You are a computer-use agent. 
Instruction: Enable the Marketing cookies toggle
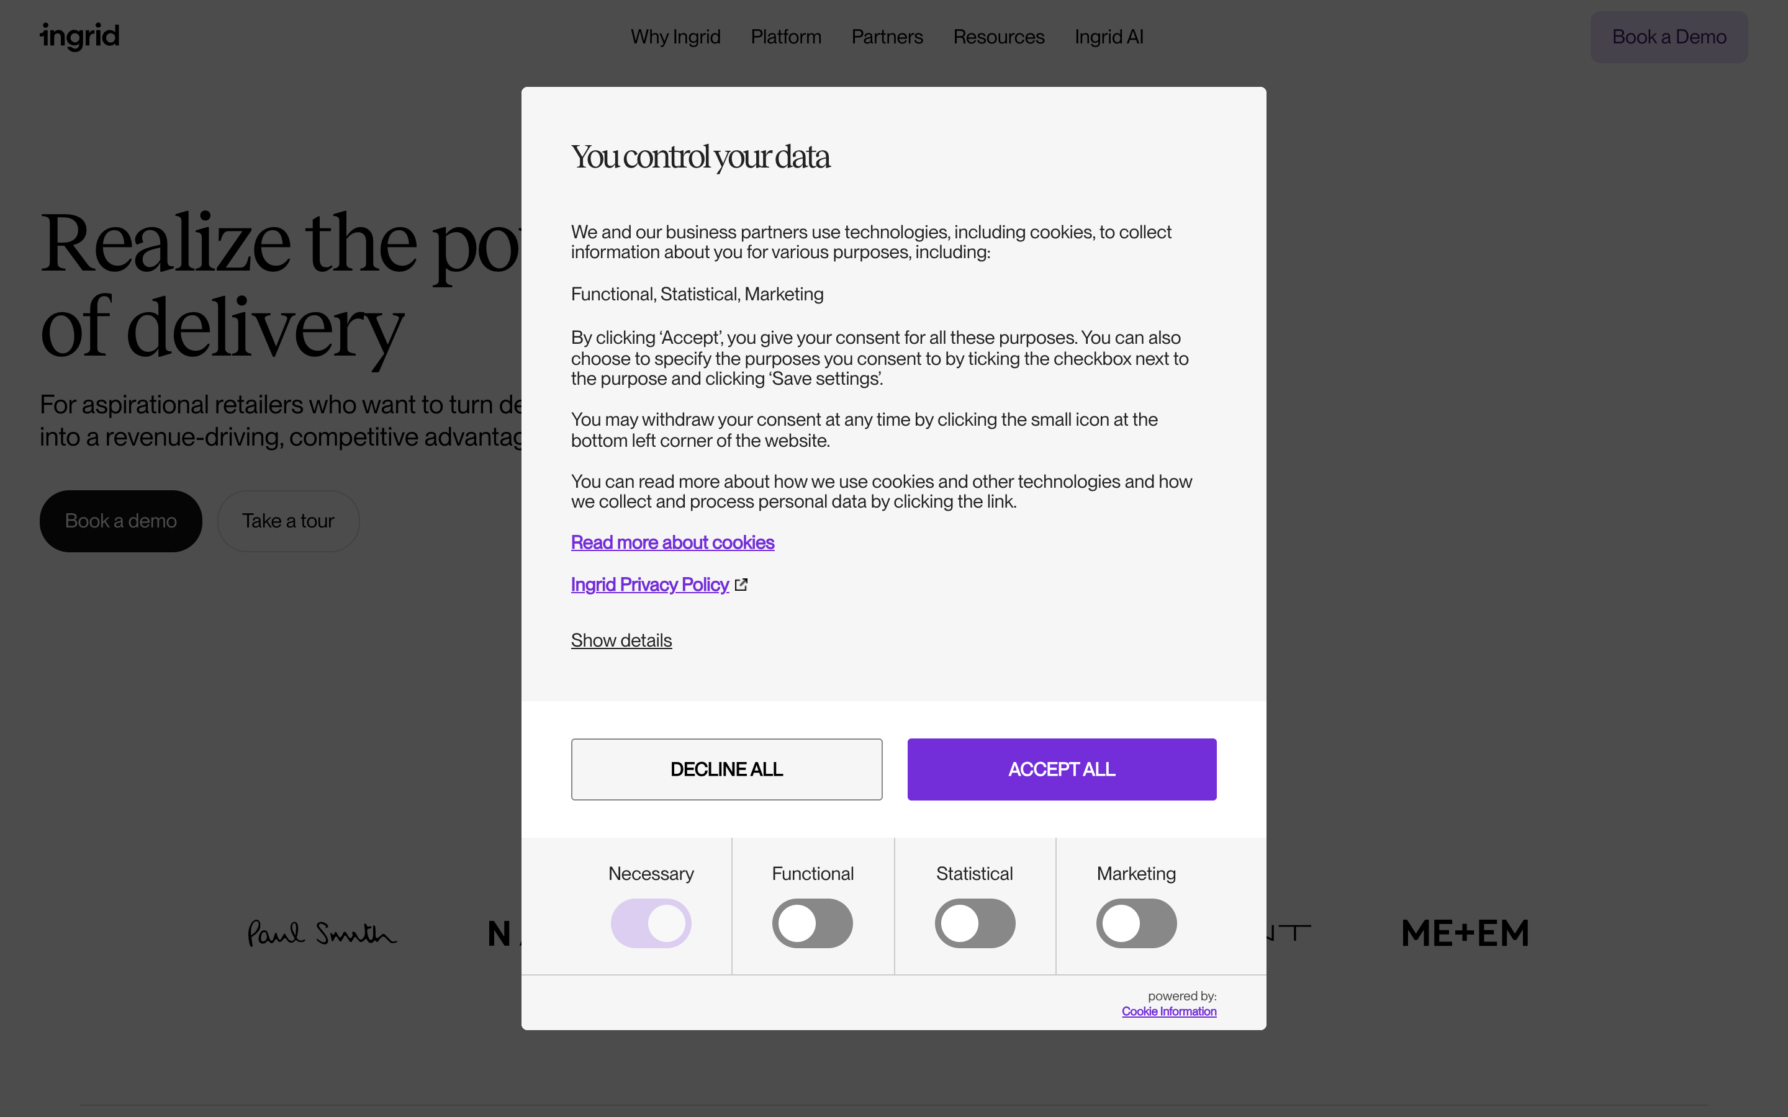[x=1136, y=923]
